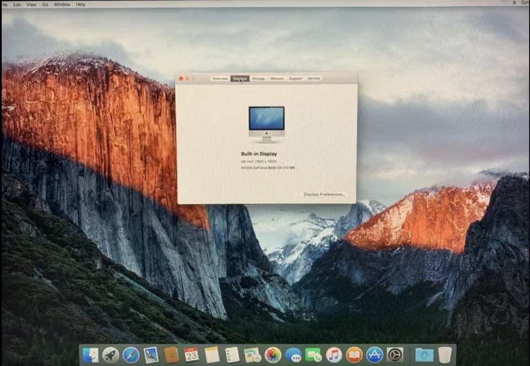
Task: Launch Launchpad from the Dock
Action: click(110, 355)
